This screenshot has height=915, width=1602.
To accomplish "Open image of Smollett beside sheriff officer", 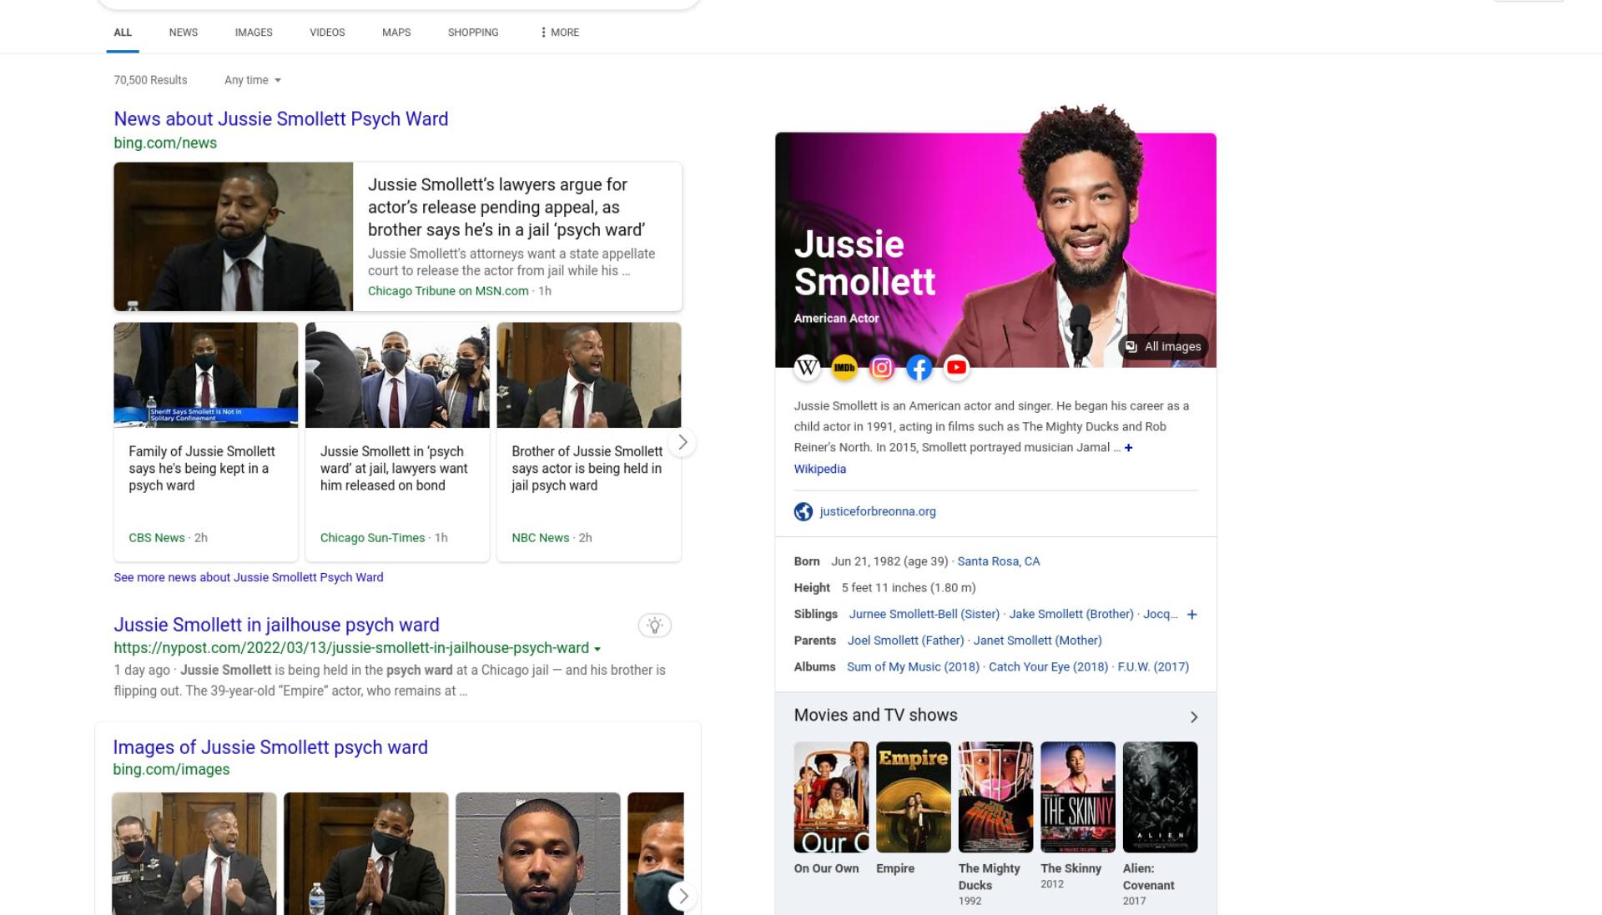I will [x=194, y=853].
